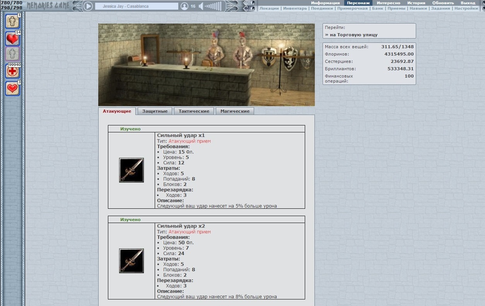This screenshot has width=485, height=306.
Task: Click the greyed-out body figure icon
Action: click(12, 54)
